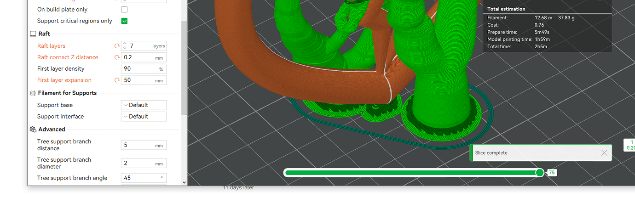This screenshot has height=203, width=635.
Task: Edit First layer expansion field
Action: pos(144,80)
